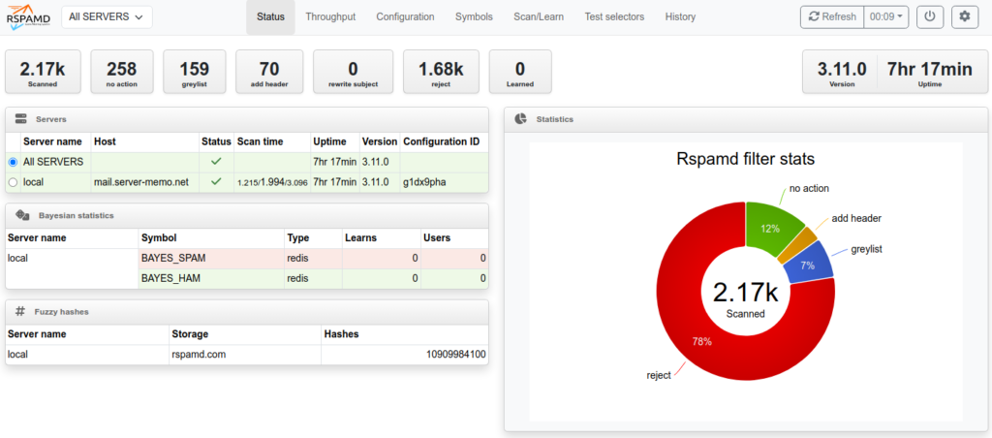The width and height of the screenshot is (992, 438).
Task: Click the Bayesian statistics panel icon
Action: point(20,215)
